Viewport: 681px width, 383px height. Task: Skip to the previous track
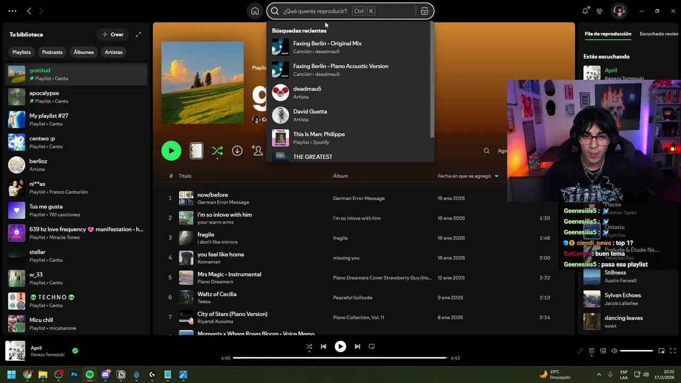pyautogui.click(x=323, y=347)
